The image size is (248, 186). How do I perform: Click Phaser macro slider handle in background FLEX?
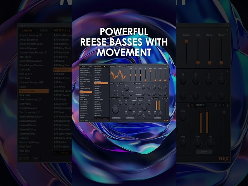pyautogui.click(x=221, y=63)
